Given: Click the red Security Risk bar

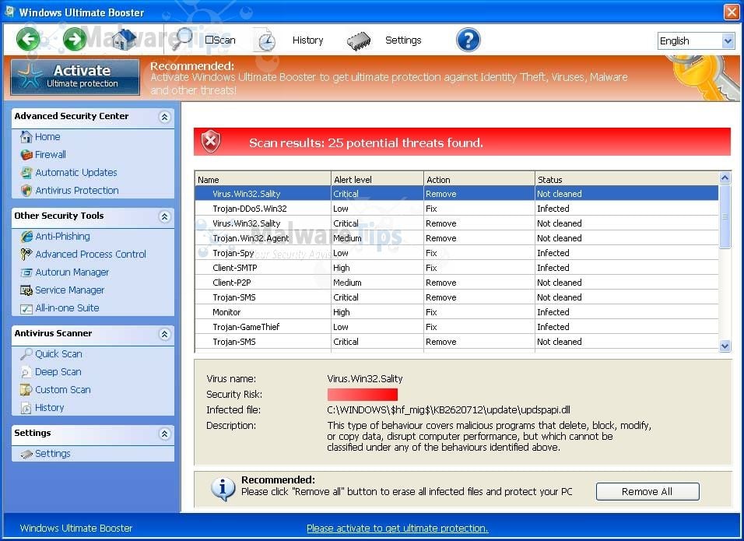Looking at the screenshot, I should click(x=362, y=395).
